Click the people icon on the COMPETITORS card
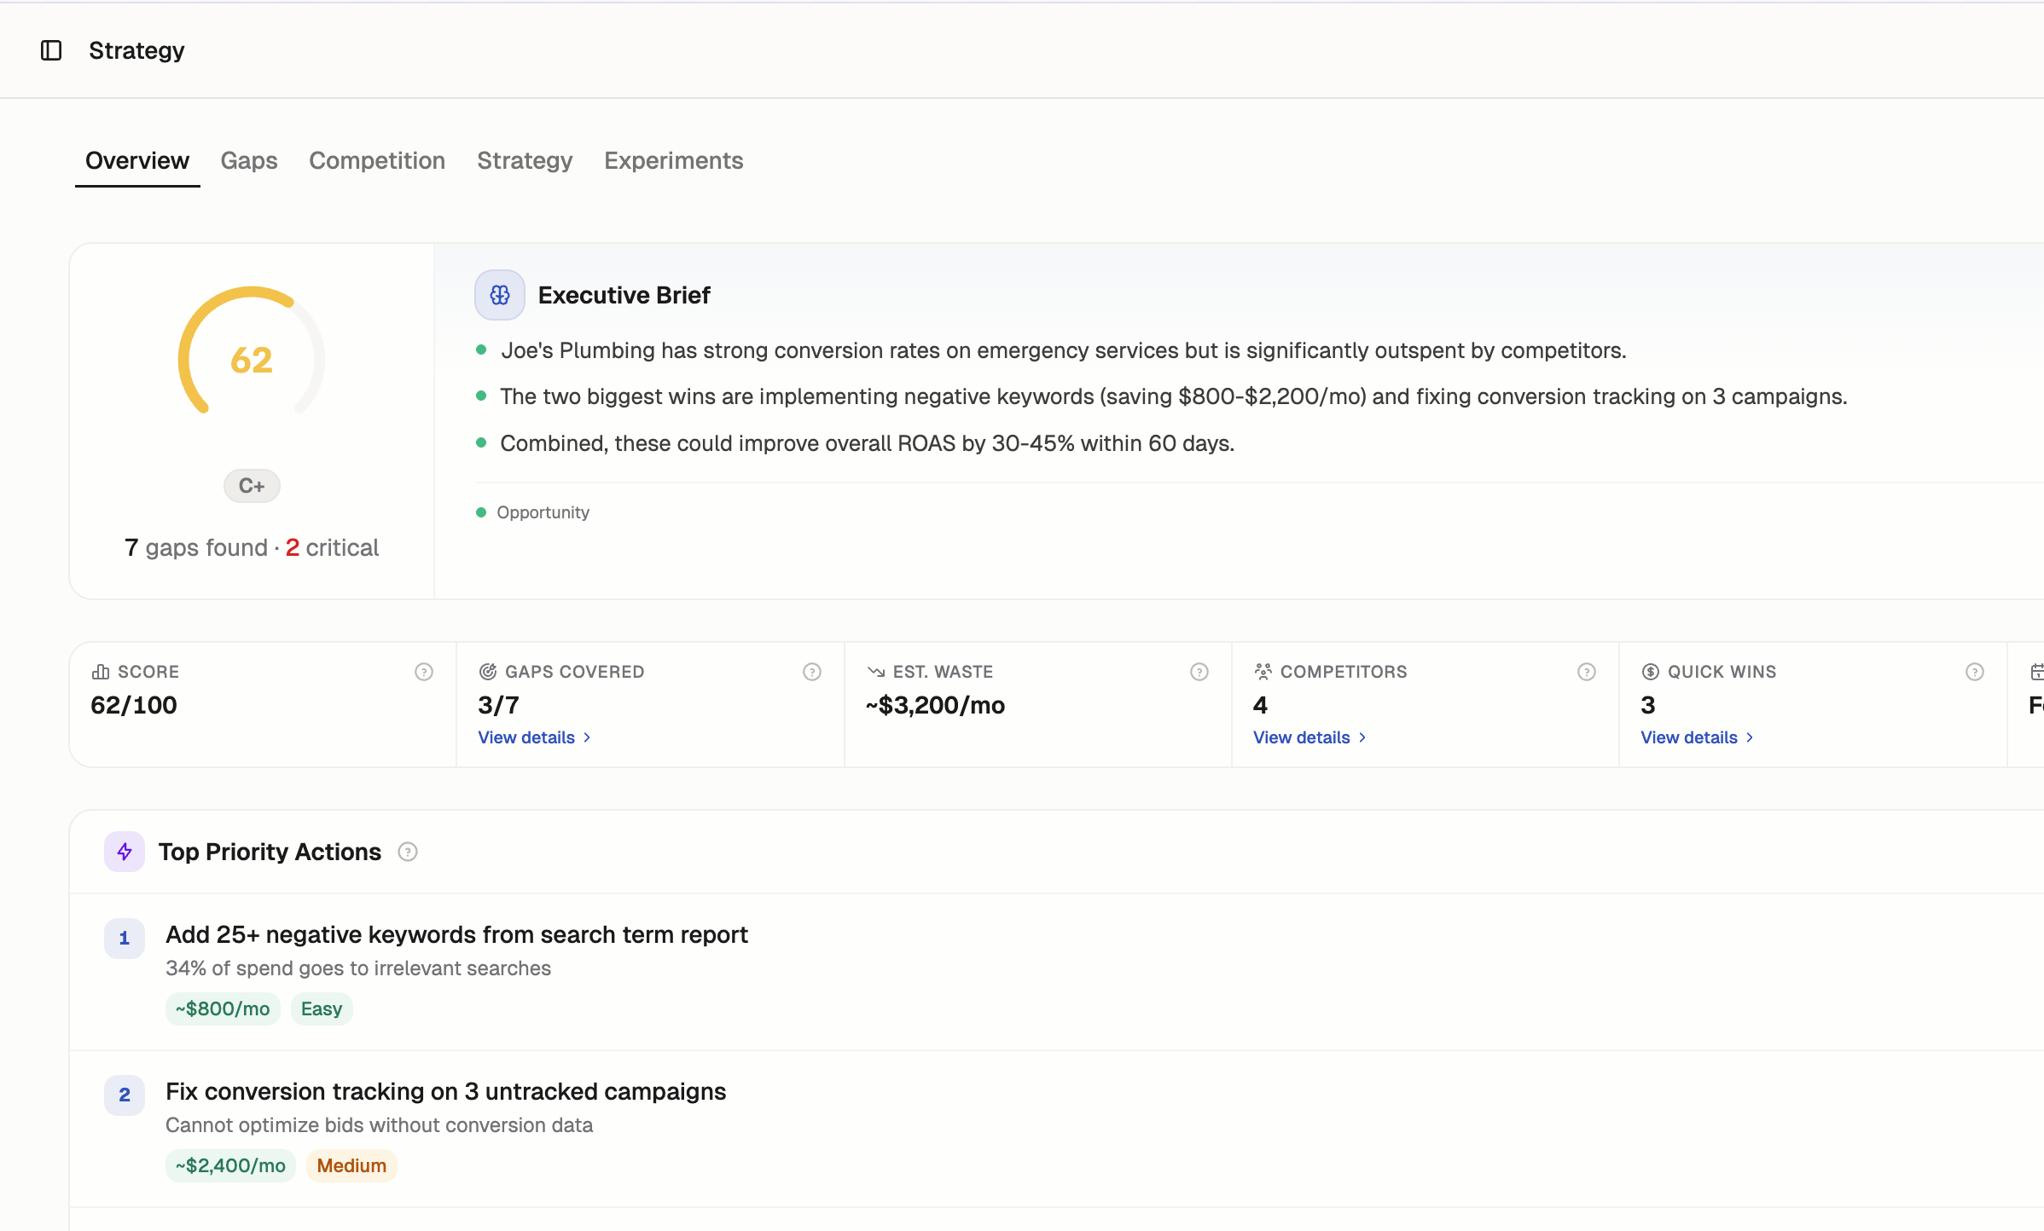The image size is (2044, 1231). pos(1263,671)
